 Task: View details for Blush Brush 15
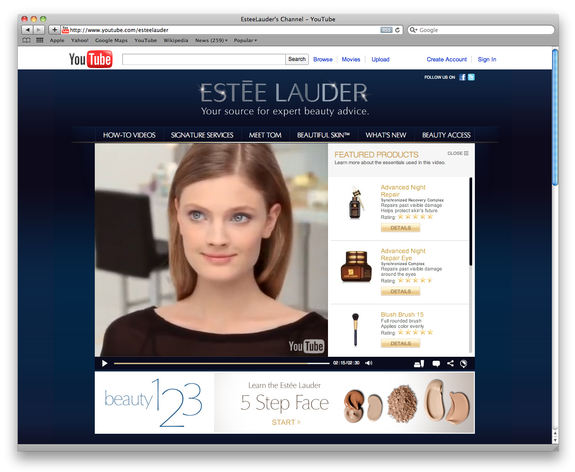pos(401,343)
